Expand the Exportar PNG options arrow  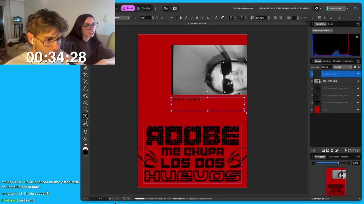pos(347,8)
